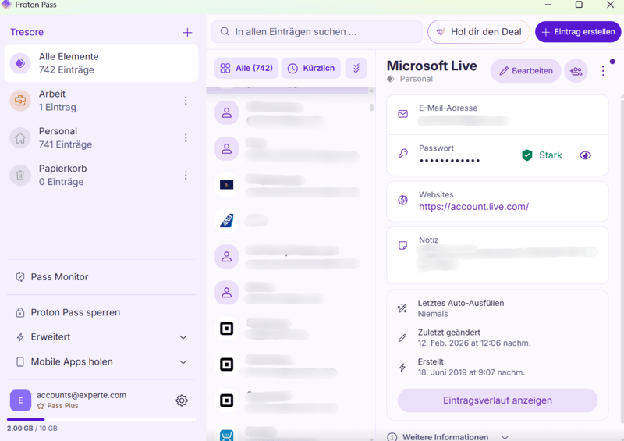Click the plus icon next to Tresore

(x=187, y=32)
